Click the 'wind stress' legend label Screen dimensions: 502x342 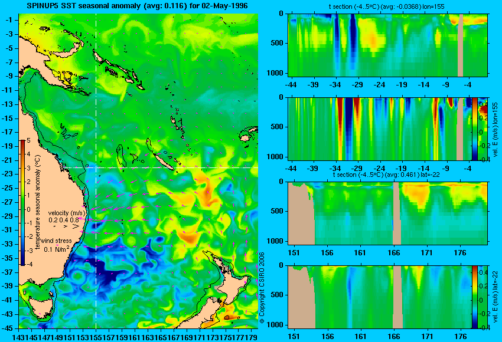[56, 241]
